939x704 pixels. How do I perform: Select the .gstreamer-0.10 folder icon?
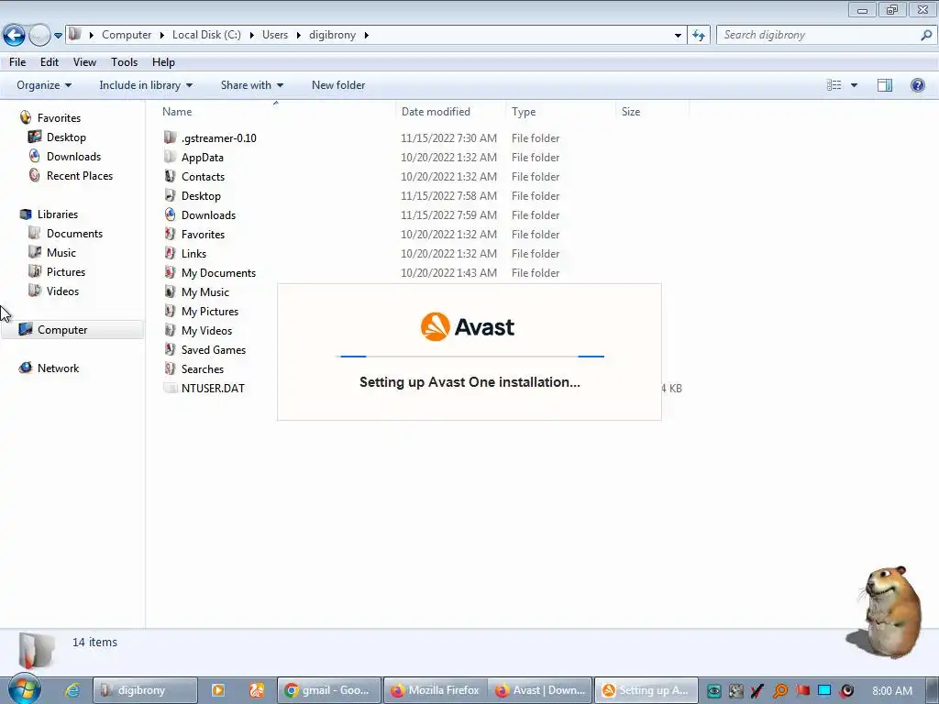click(x=170, y=137)
